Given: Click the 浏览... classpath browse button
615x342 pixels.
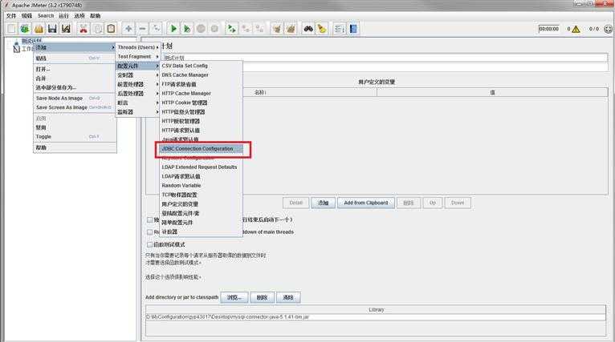Looking at the screenshot, I should (234, 297).
